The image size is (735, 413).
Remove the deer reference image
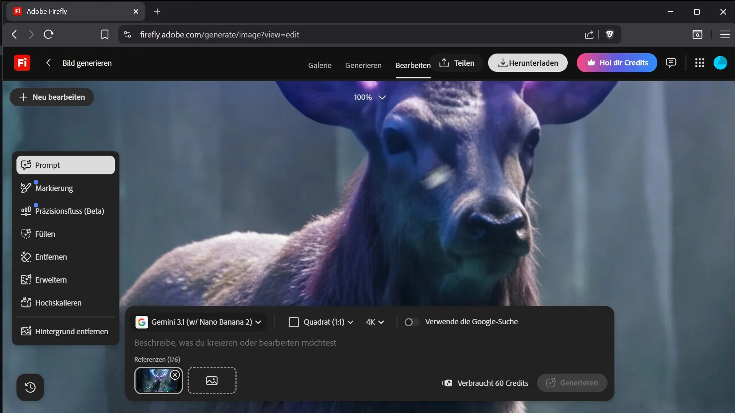175,375
